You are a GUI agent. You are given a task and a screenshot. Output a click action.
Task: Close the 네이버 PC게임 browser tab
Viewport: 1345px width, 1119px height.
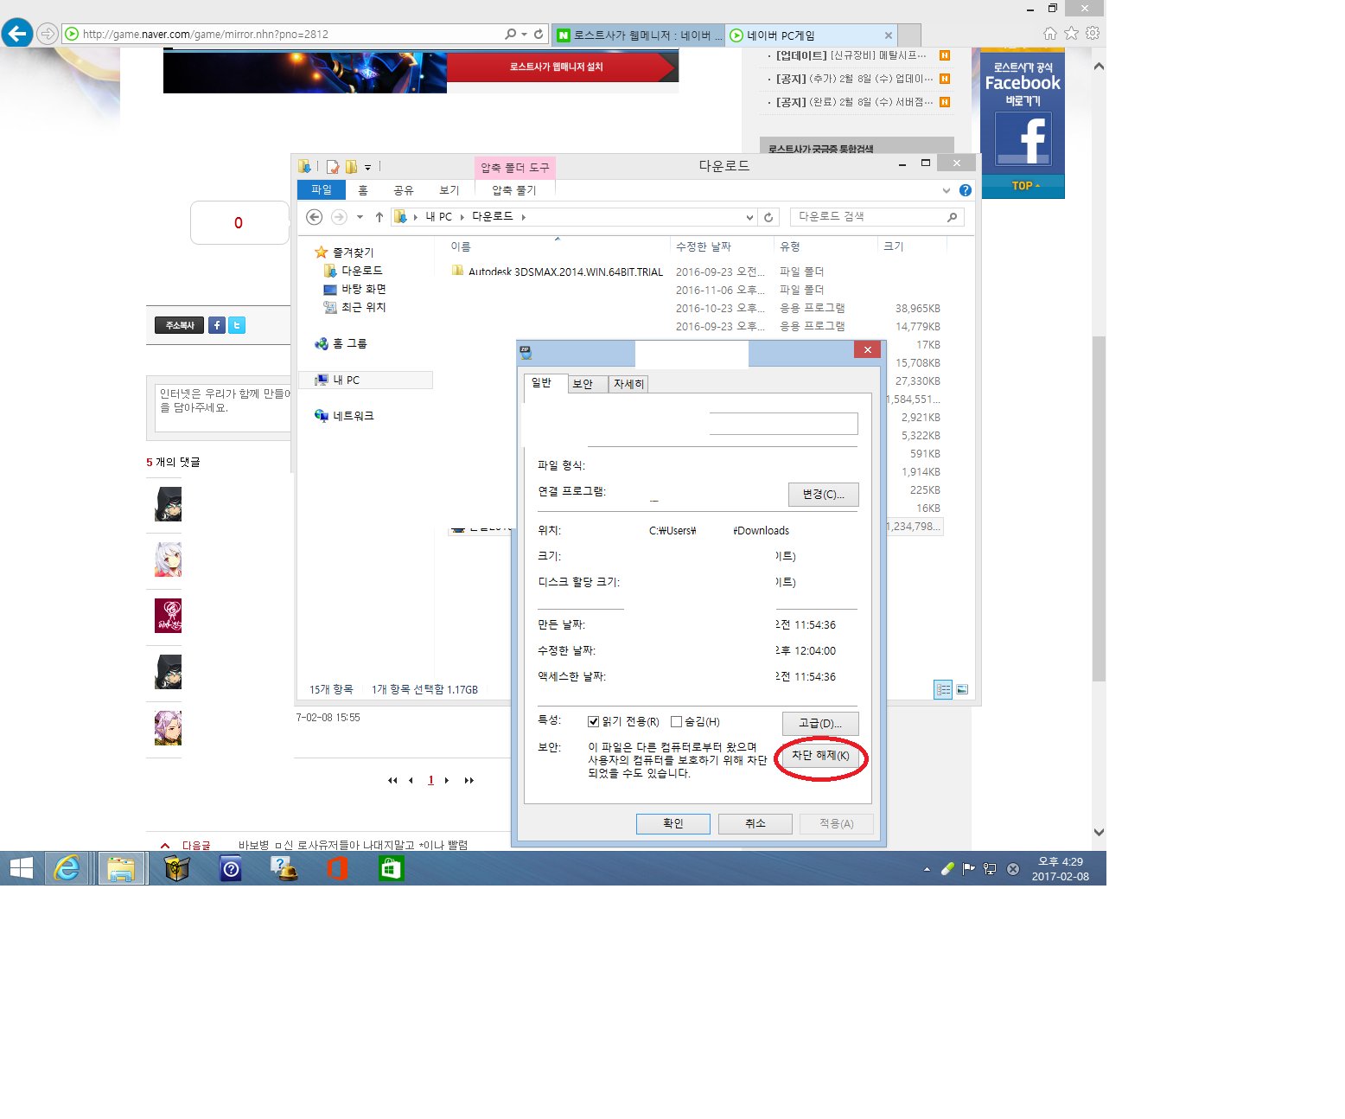pyautogui.click(x=888, y=35)
